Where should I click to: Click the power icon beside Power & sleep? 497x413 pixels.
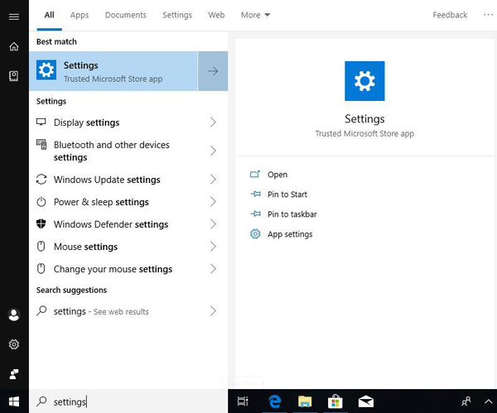(41, 202)
